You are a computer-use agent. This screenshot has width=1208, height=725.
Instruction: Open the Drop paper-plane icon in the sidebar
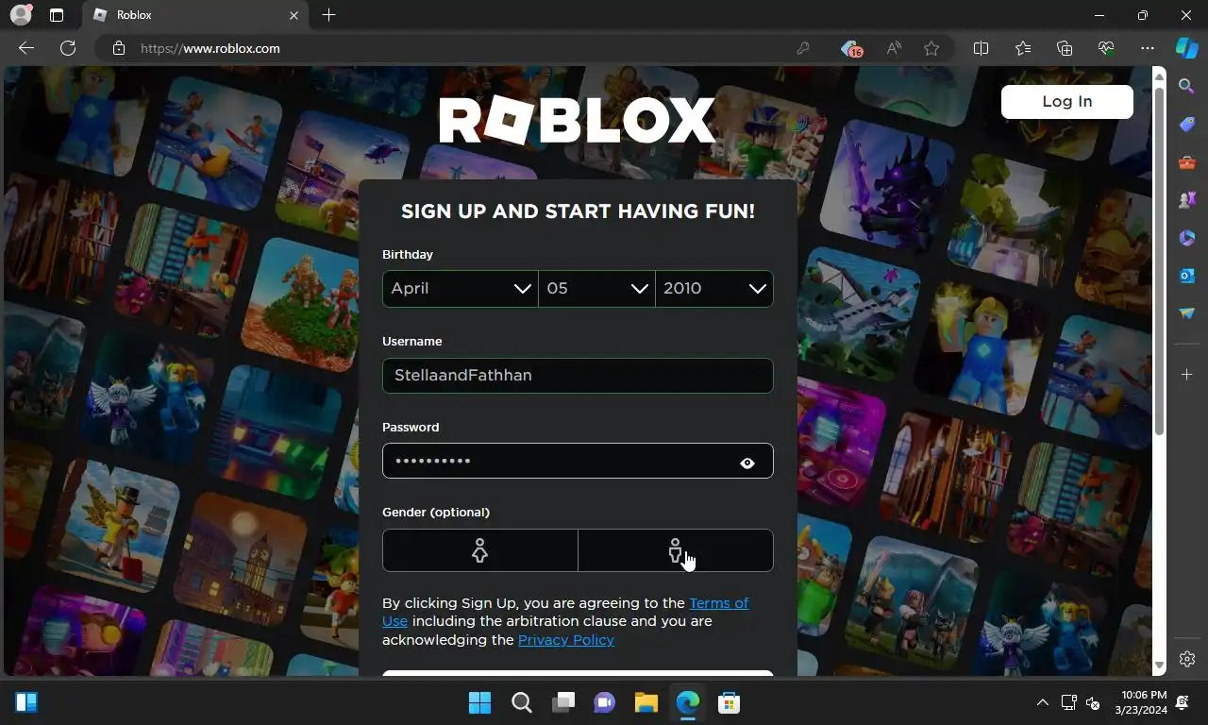pyautogui.click(x=1187, y=313)
